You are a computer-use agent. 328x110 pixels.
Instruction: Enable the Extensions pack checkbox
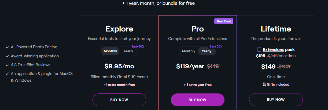(259, 49)
